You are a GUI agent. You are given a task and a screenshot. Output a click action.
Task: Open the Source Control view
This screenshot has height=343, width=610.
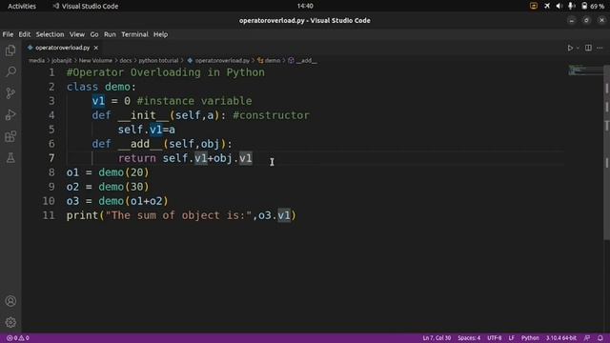click(x=10, y=93)
